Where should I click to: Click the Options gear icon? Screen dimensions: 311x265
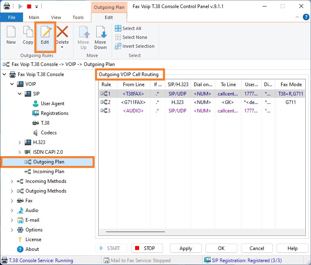point(20,230)
